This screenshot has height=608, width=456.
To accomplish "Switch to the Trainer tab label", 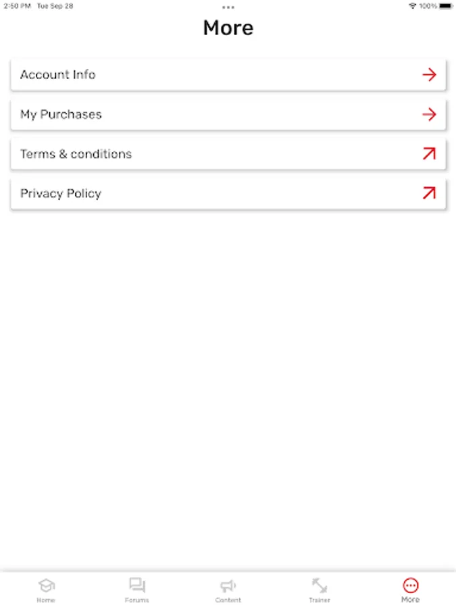I will [x=320, y=600].
